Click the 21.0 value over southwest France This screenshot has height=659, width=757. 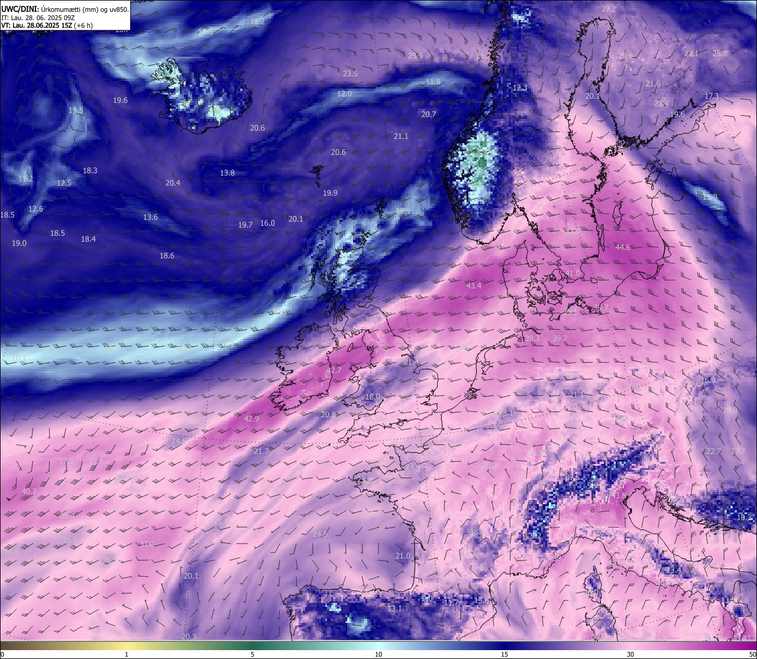click(403, 556)
